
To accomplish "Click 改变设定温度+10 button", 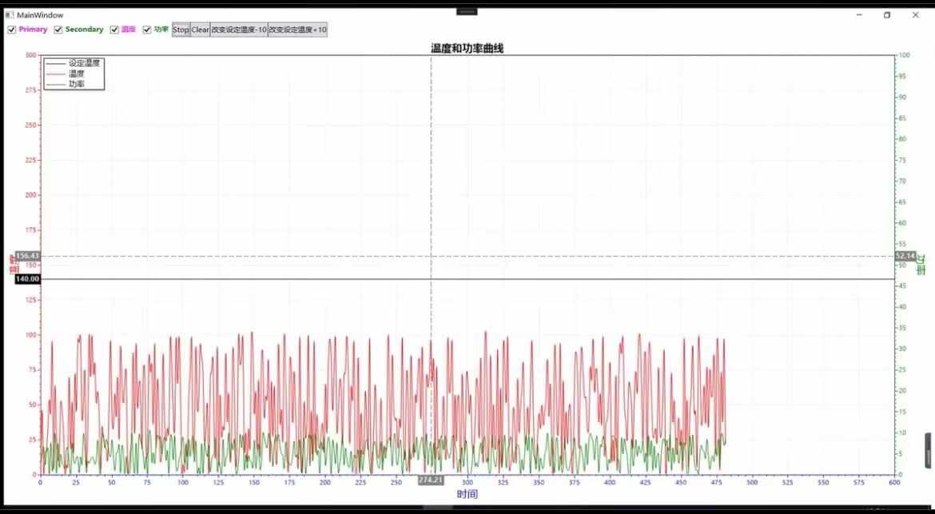I will point(297,30).
